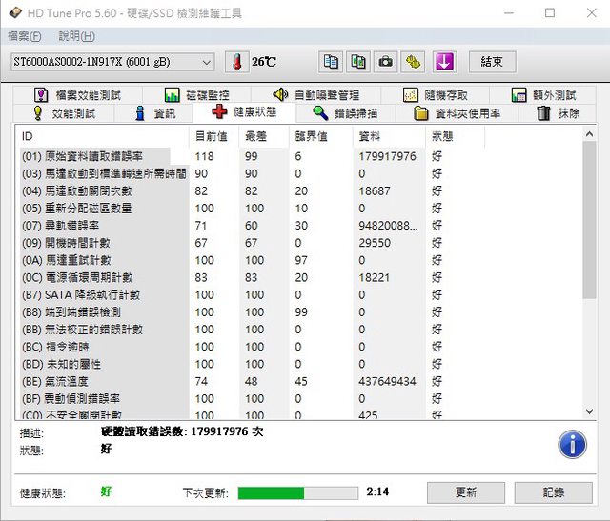The width and height of the screenshot is (610, 521).
Task: Select the 資料夾使用率 tab
Action: coord(457,113)
